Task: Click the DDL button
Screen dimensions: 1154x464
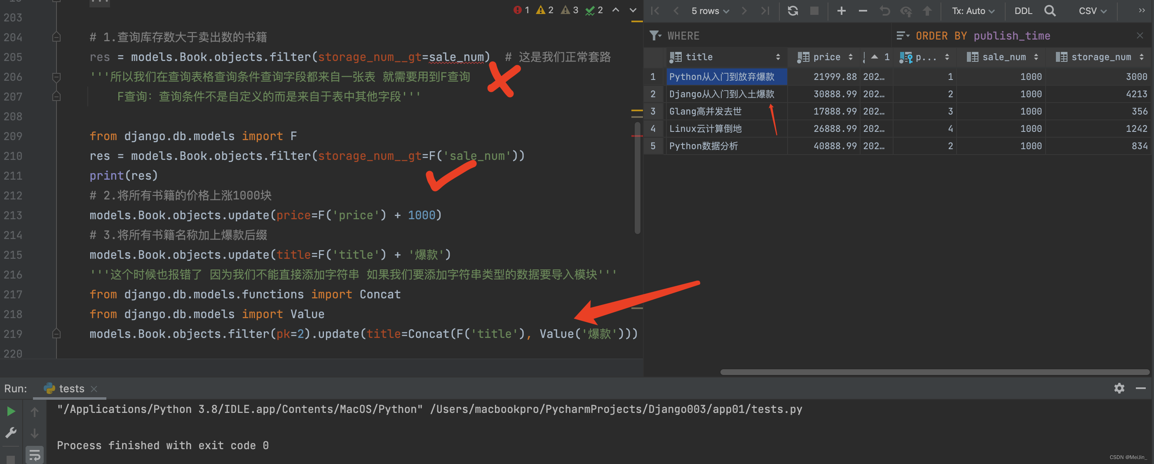Action: pyautogui.click(x=1023, y=11)
